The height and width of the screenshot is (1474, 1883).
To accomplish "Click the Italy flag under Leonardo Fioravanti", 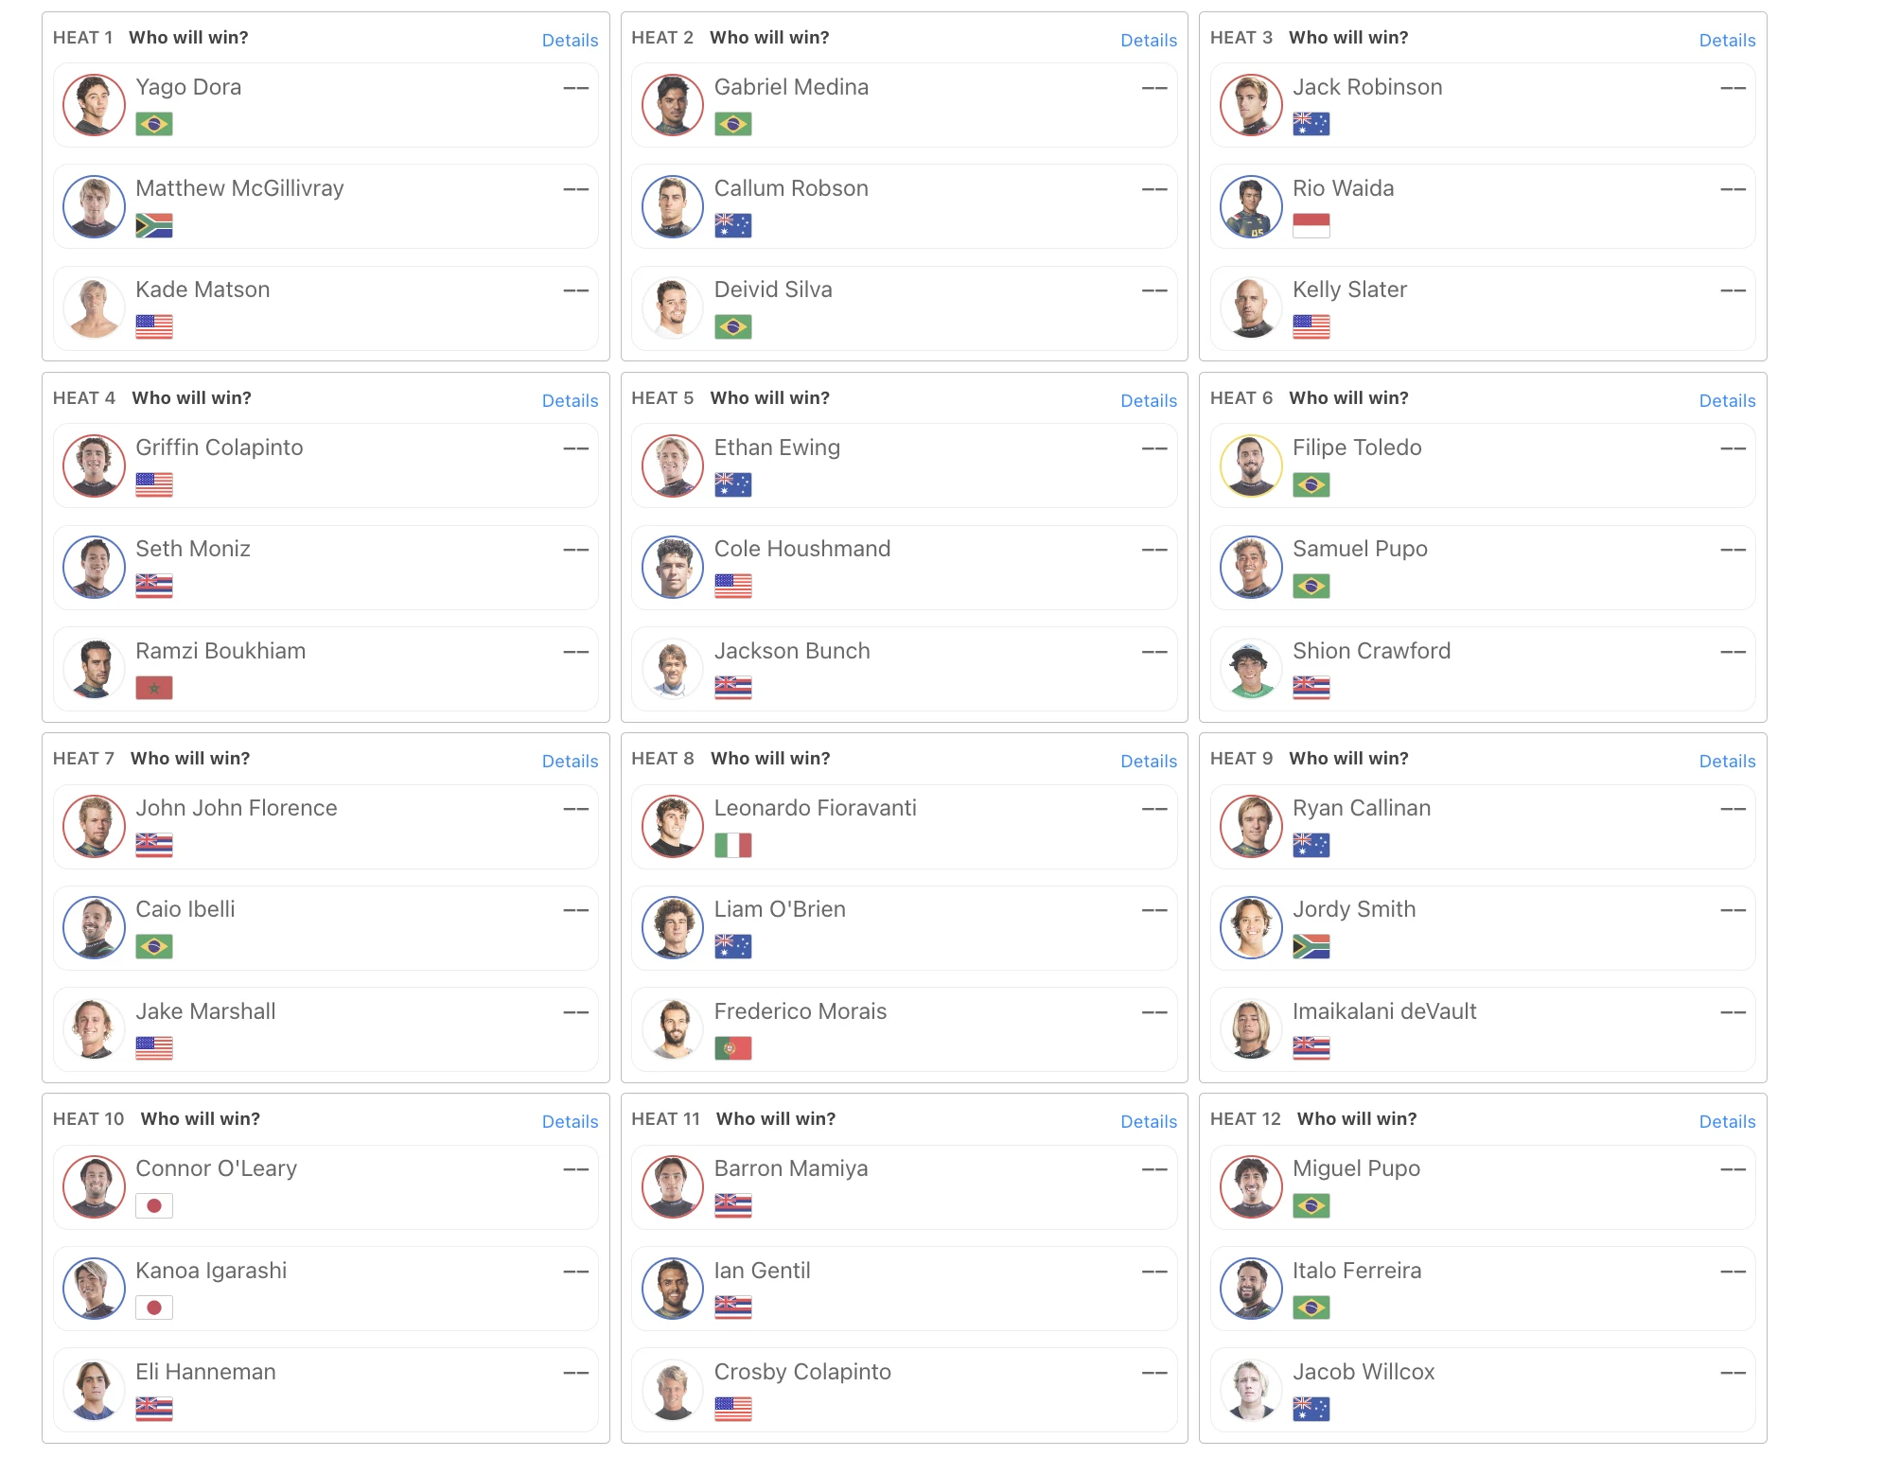I will (x=732, y=845).
